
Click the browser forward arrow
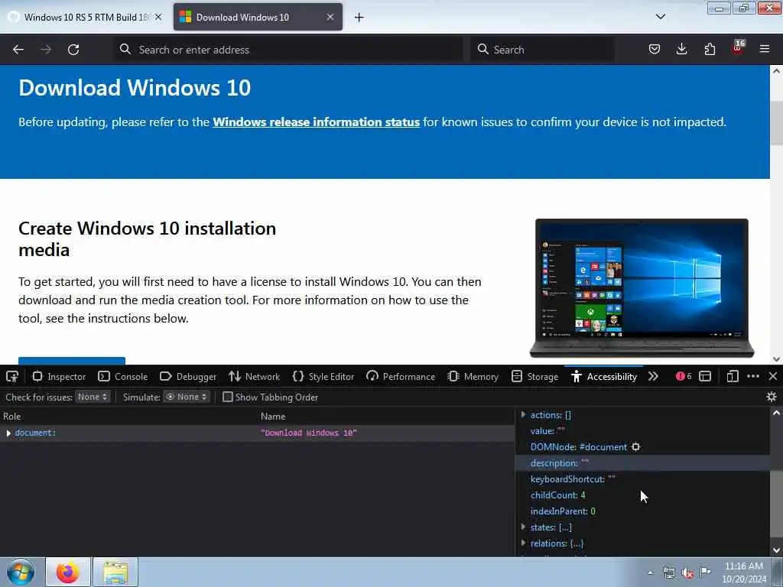click(45, 50)
